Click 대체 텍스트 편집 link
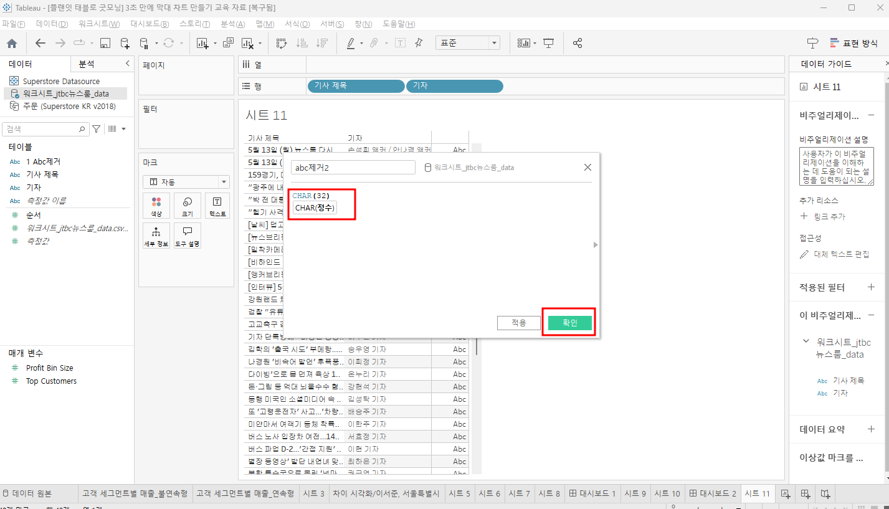This screenshot has height=509, width=889. pos(835,254)
